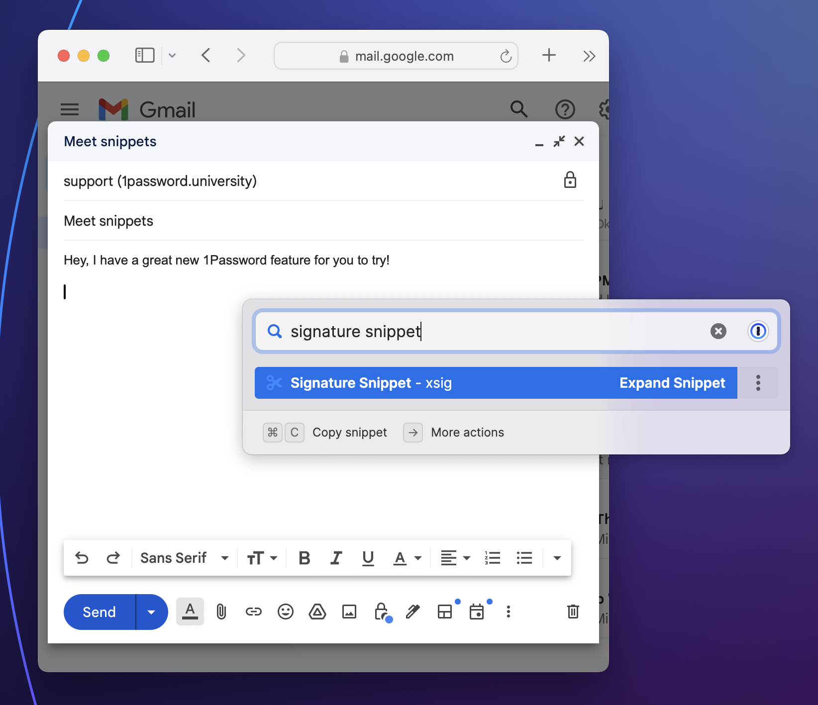Click the mail.google.com address bar

(x=396, y=56)
